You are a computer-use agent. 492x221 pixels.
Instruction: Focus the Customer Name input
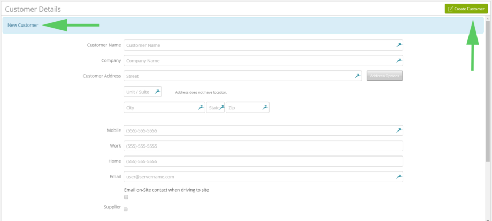[263, 45]
